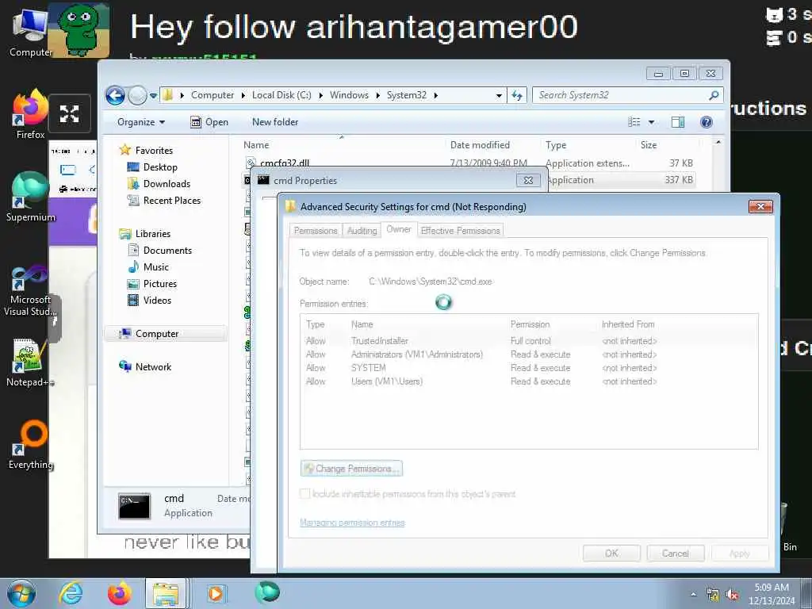Click the cmd file preview thumbnail
812x609 pixels.
point(135,505)
